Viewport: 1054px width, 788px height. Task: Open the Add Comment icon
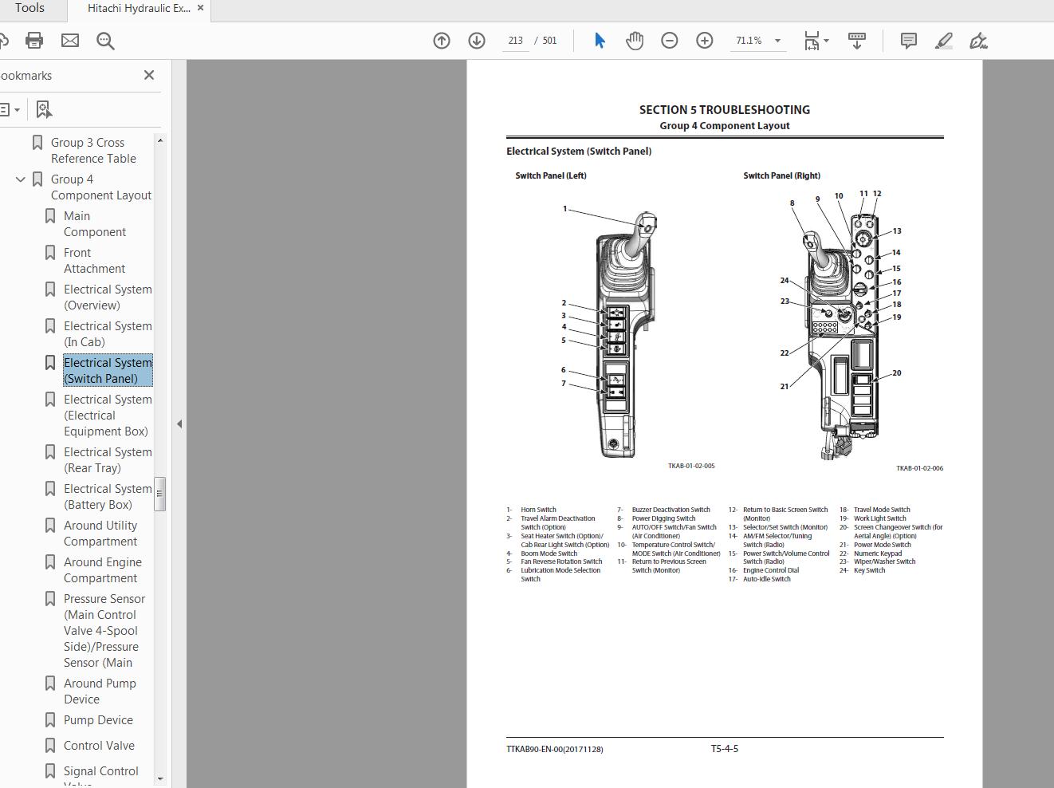(x=908, y=40)
